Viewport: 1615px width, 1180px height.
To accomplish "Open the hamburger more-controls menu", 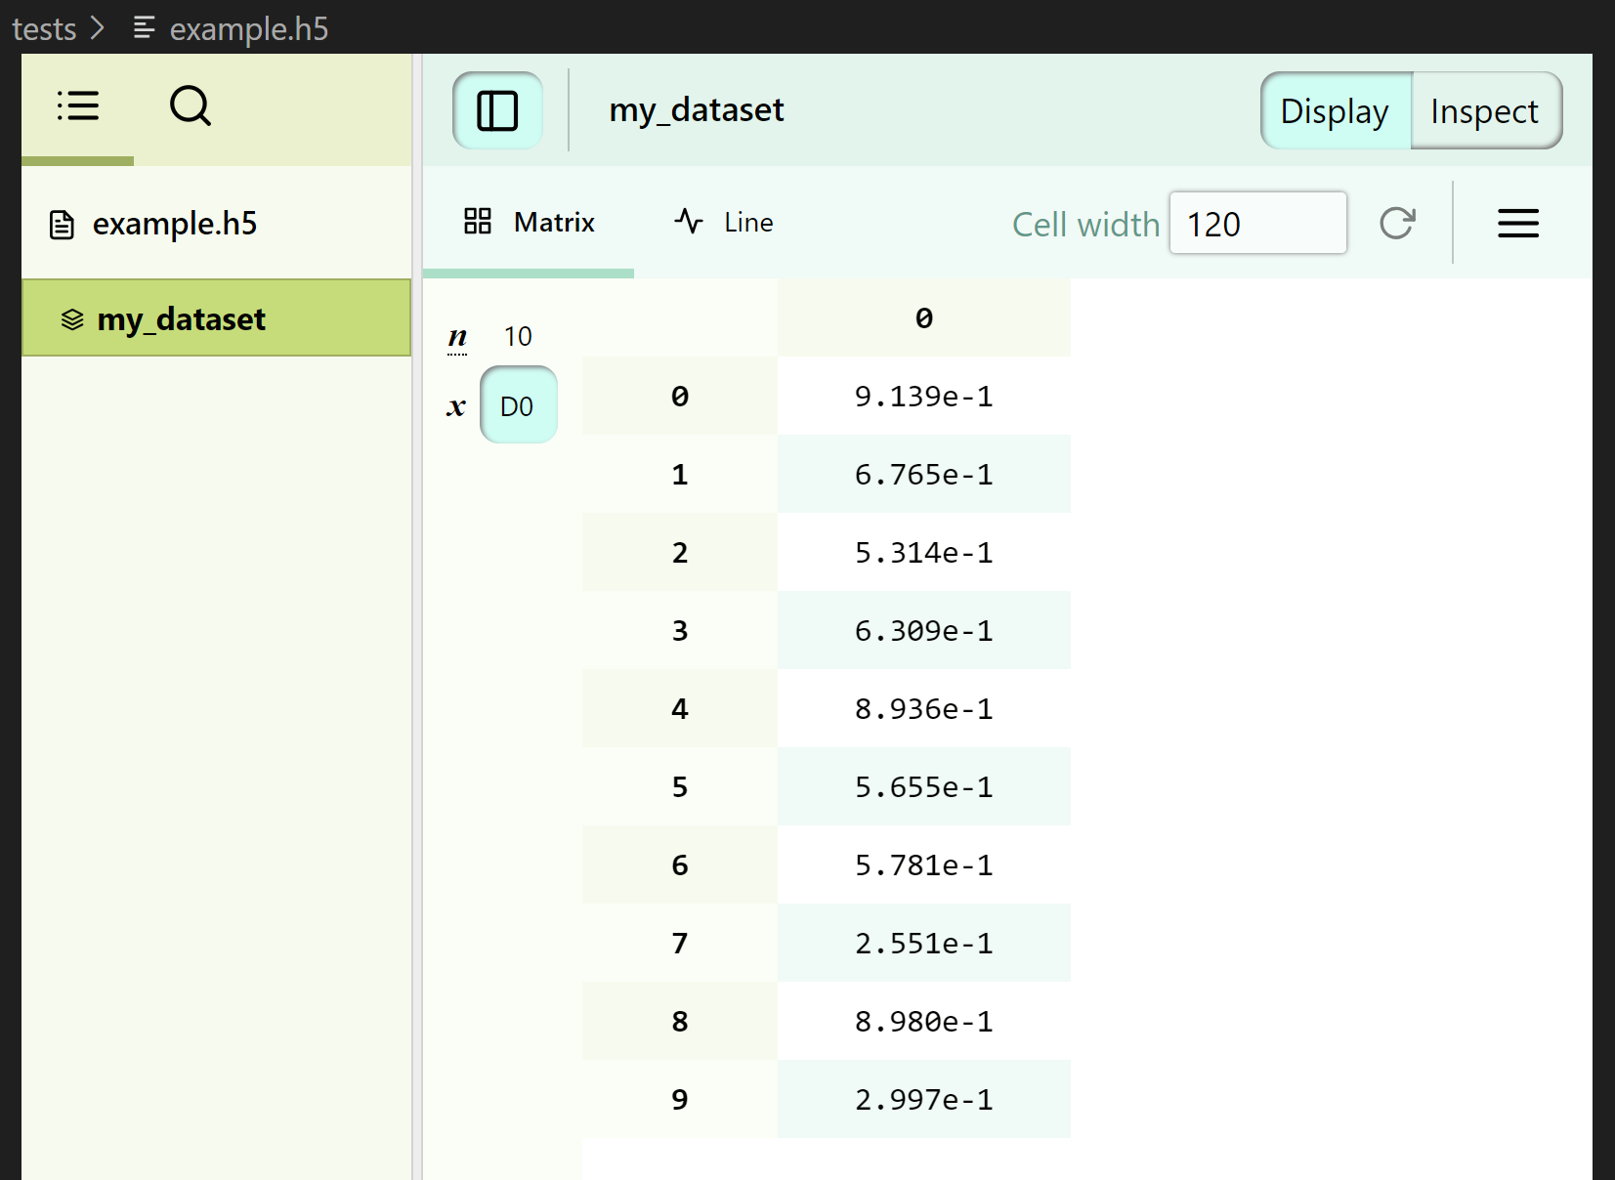I will pyautogui.click(x=1518, y=224).
